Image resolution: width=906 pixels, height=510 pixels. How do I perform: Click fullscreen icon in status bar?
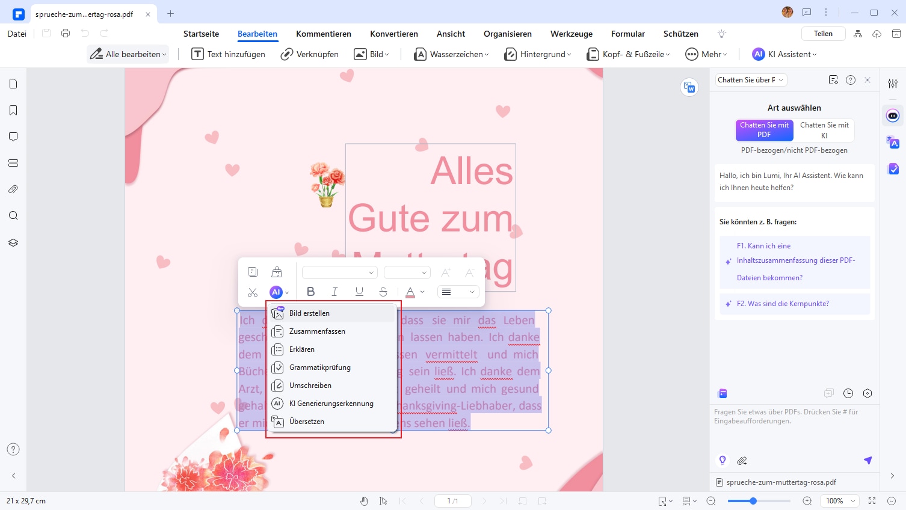coord(872,501)
